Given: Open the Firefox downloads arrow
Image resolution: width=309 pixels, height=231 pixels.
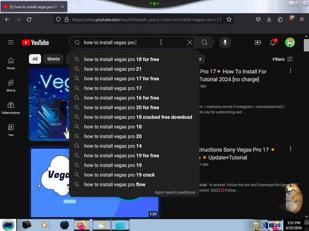Looking at the screenshot, I should pyautogui.click(x=269, y=19).
